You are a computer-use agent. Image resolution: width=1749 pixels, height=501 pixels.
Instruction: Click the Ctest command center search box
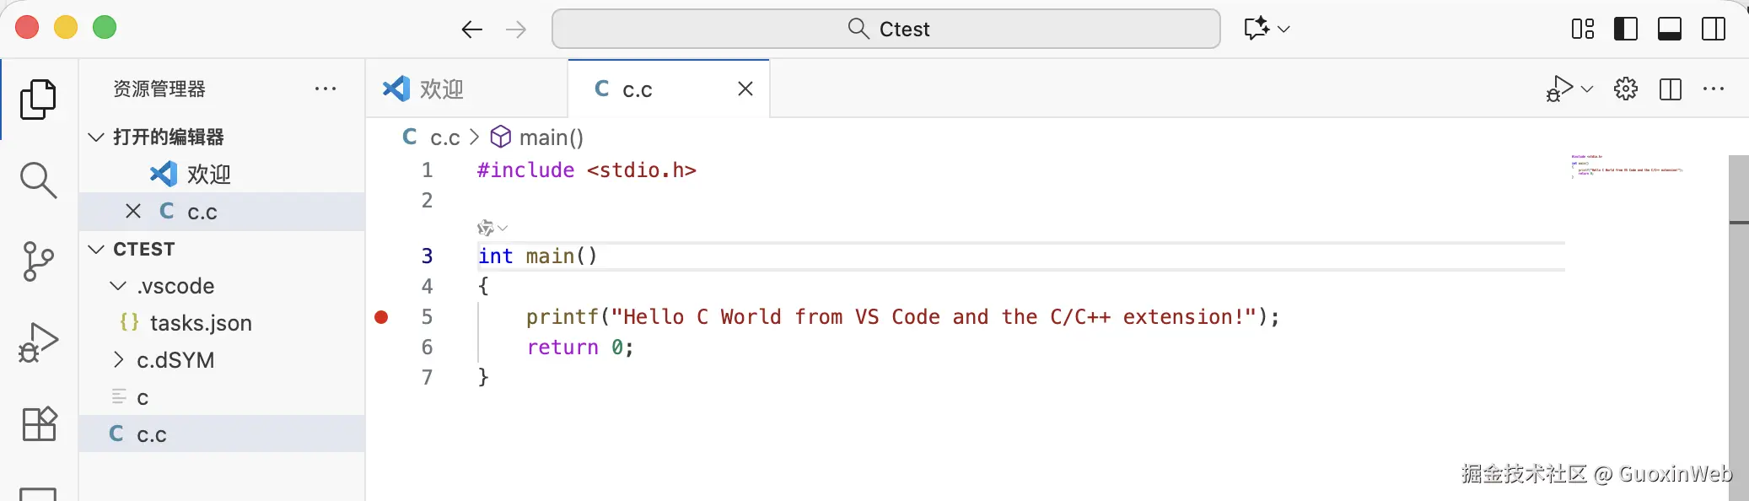coord(885,29)
